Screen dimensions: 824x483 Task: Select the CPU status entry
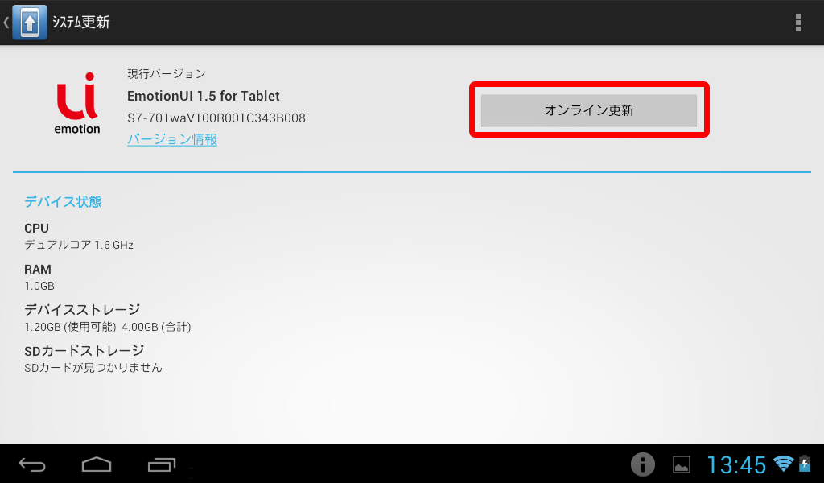click(x=79, y=236)
